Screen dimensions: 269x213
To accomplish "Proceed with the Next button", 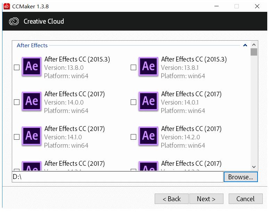I will tap(206, 199).
